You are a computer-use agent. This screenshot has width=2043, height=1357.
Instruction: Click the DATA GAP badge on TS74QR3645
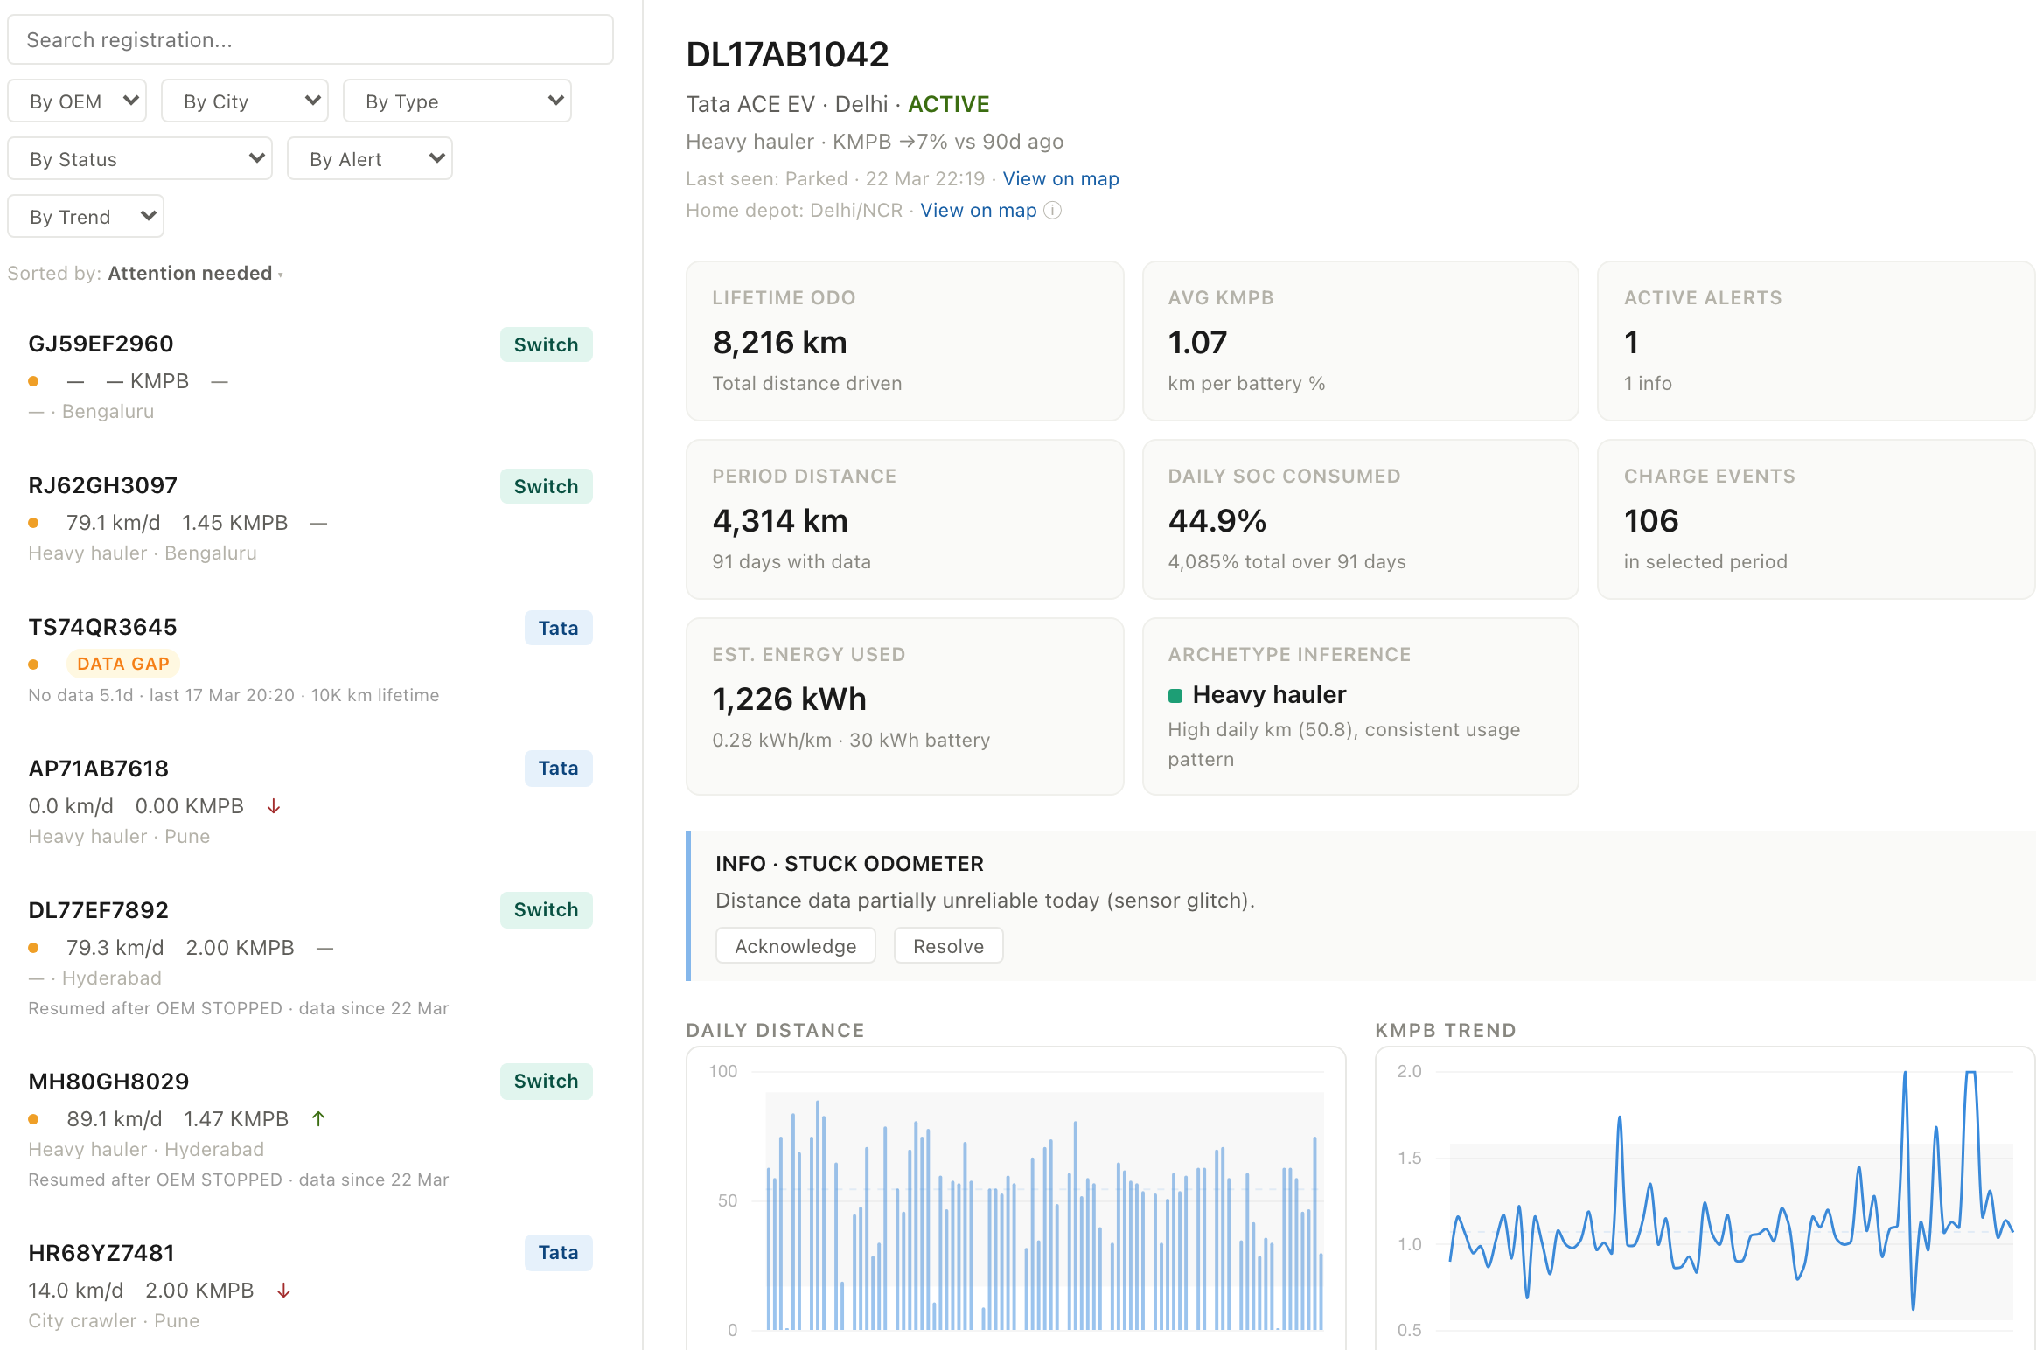pyautogui.click(x=123, y=664)
